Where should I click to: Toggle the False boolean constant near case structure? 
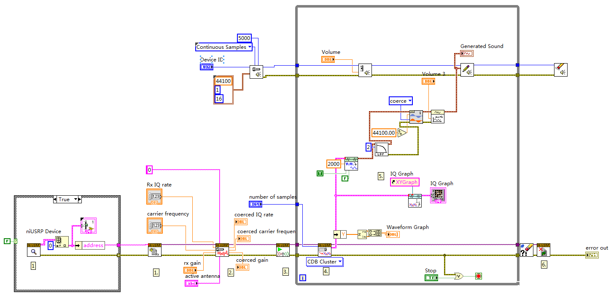(7, 241)
